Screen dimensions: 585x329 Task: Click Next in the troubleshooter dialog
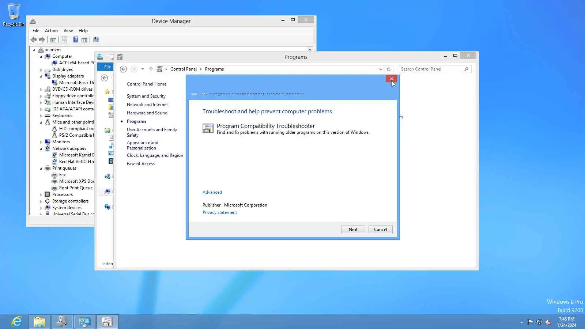(353, 230)
